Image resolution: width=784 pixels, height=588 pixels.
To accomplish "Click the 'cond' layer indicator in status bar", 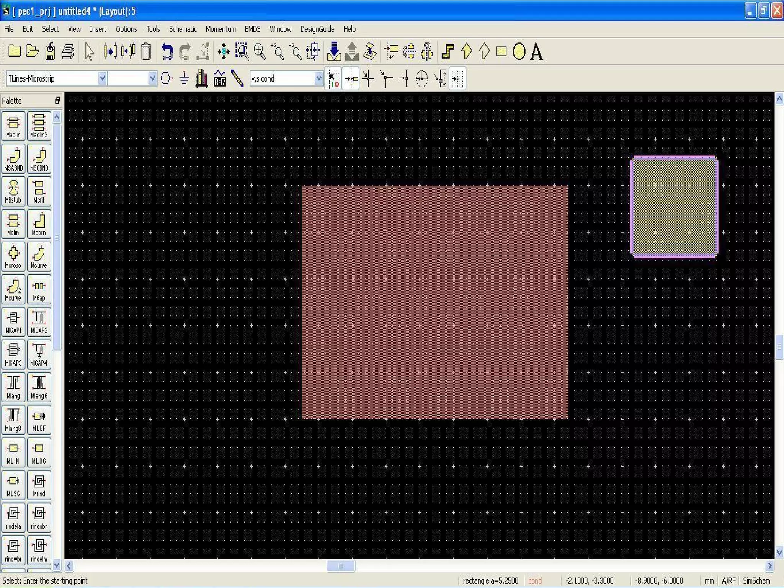I will tap(535, 581).
